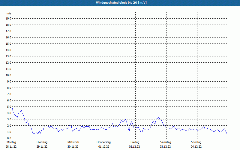The height and width of the screenshot is (150, 240).
Task: Select the 'Dienstag' day label
Action: (42, 142)
